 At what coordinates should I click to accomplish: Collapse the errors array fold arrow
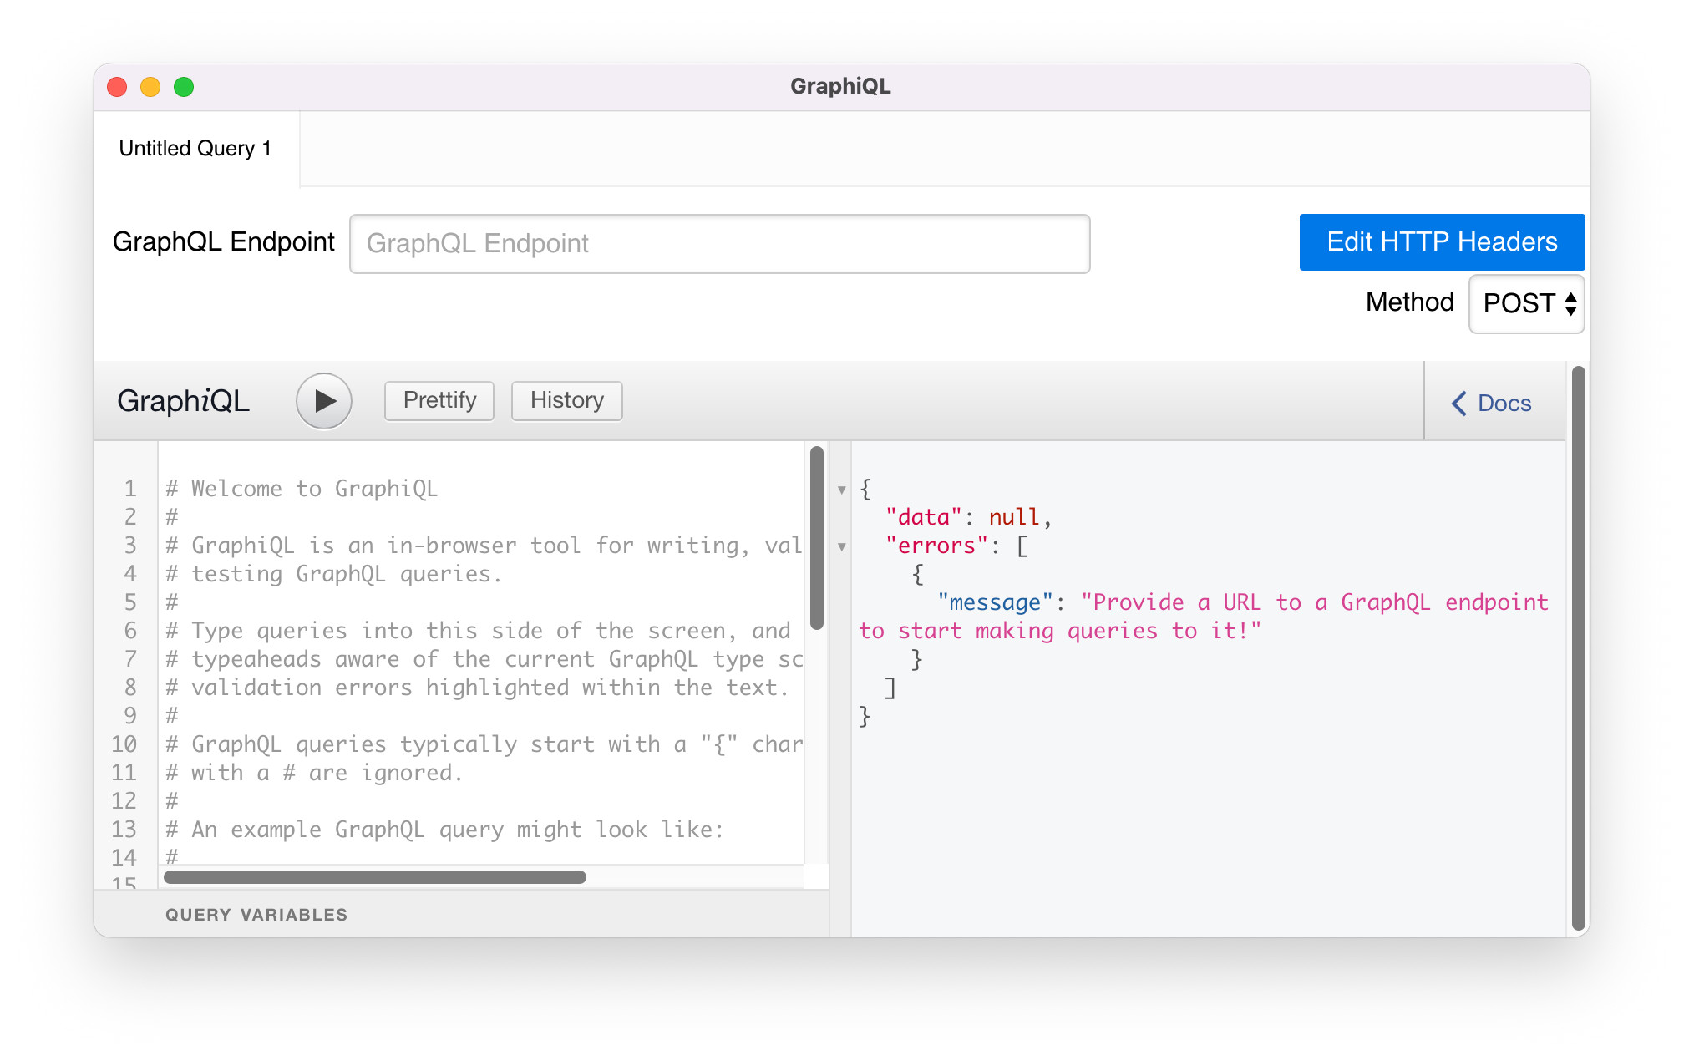[x=842, y=547]
